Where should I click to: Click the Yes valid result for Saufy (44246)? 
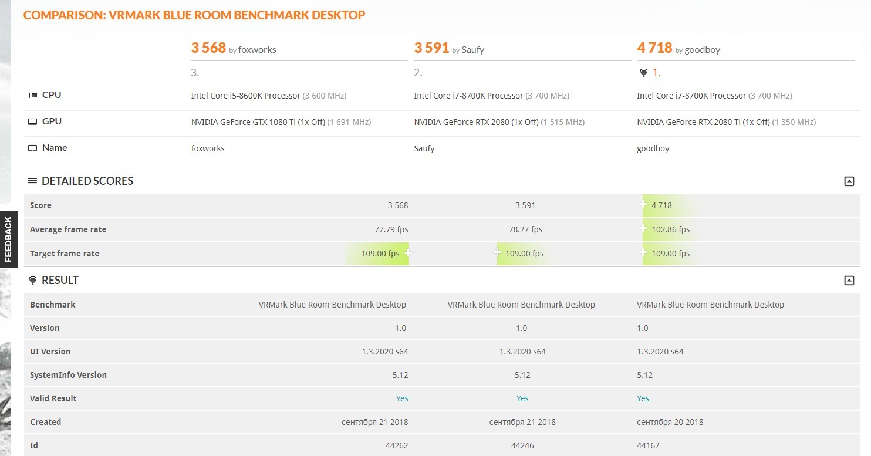(x=522, y=398)
